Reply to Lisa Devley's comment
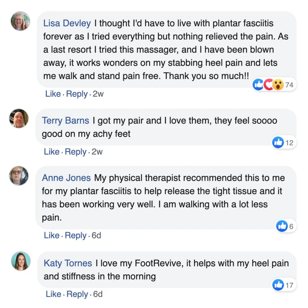This screenshot has width=308, height=308. [77, 94]
